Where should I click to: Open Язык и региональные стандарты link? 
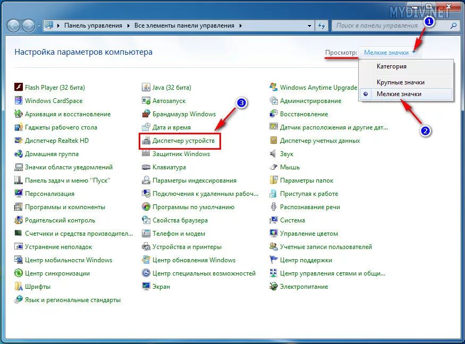click(x=73, y=300)
